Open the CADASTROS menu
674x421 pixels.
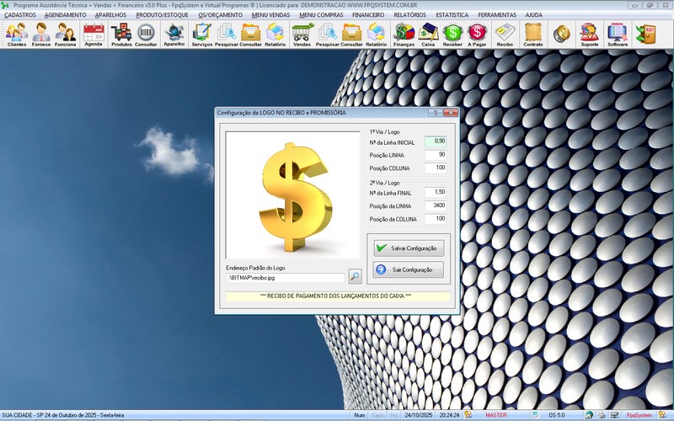coord(20,14)
